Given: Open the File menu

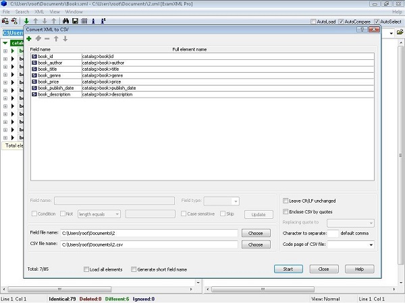Looking at the screenshot, I should [6, 11].
